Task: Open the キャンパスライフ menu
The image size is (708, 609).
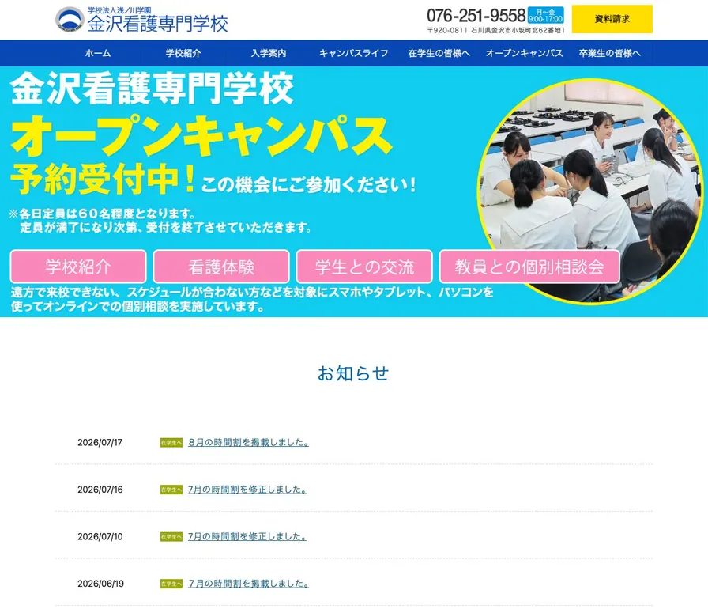Action: (x=353, y=53)
